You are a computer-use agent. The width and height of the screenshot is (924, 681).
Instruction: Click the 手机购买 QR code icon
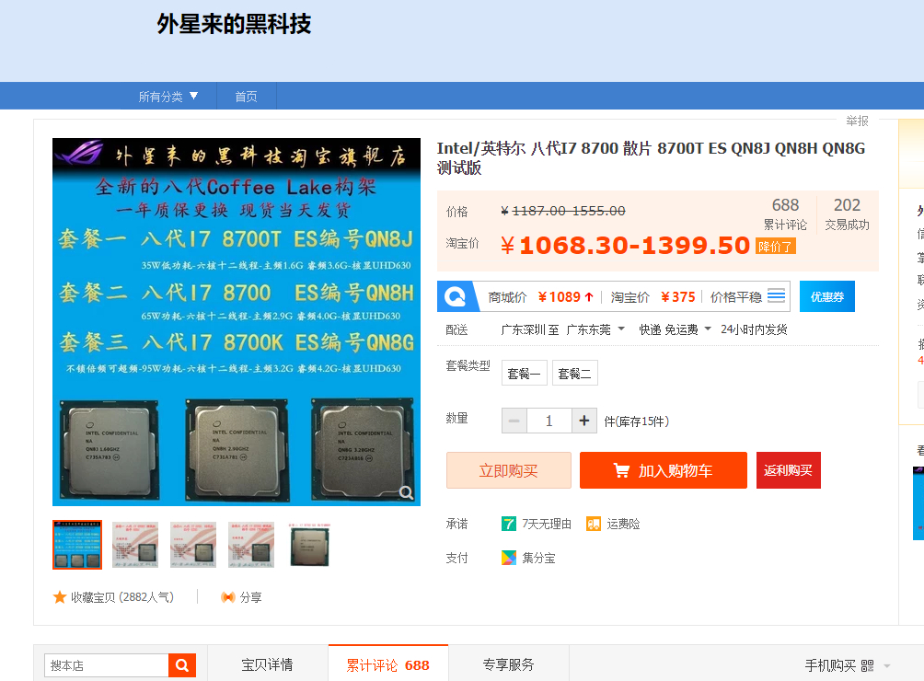[867, 665]
